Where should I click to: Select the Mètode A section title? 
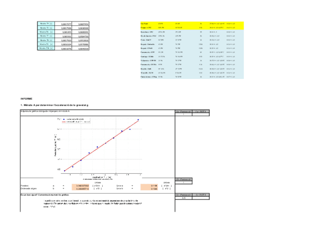[x=54, y=105]
